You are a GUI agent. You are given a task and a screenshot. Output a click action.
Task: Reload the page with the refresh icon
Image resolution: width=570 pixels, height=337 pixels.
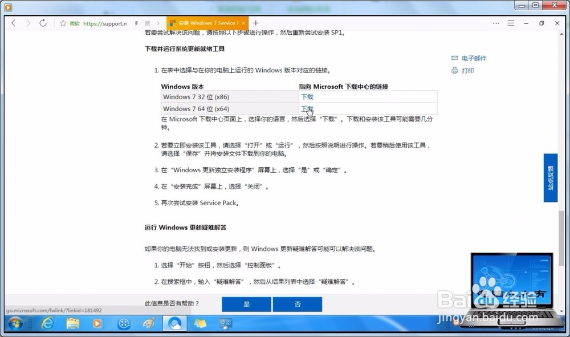pyautogui.click(x=43, y=23)
